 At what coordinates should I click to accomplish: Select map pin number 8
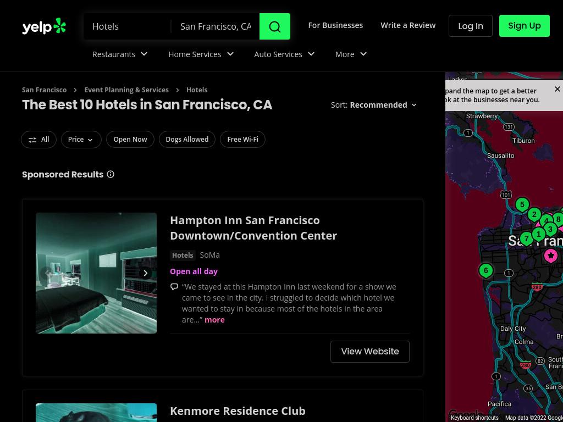[558, 219]
